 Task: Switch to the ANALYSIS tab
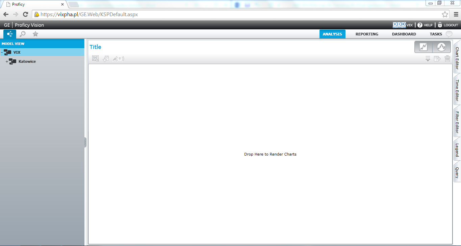[x=332, y=34]
